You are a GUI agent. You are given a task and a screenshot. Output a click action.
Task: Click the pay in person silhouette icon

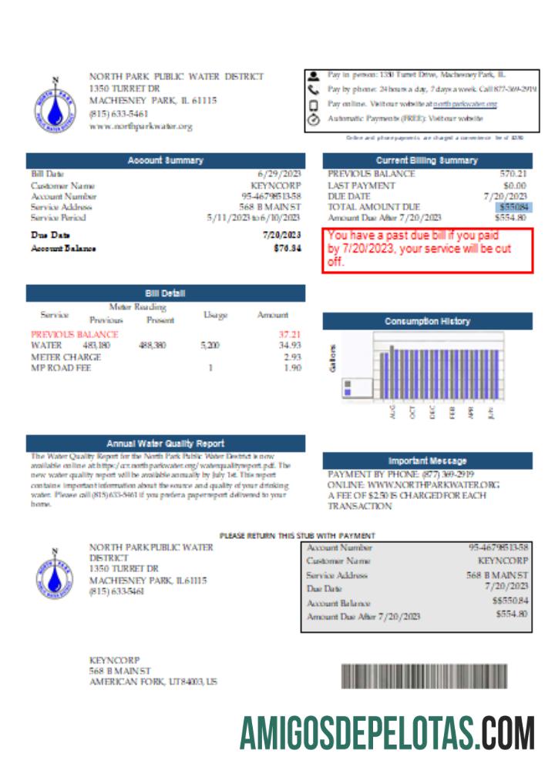coord(314,75)
